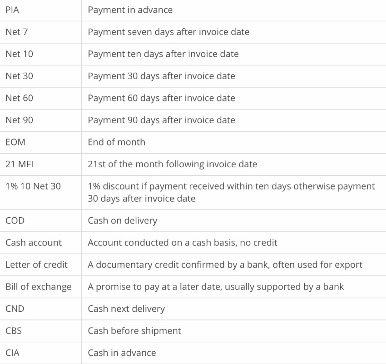This screenshot has height=364, width=386.
Task: Select the 'Cash before shipment' description
Action: pyautogui.click(x=134, y=331)
